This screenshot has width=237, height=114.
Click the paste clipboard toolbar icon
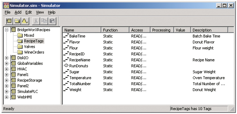point(52,21)
